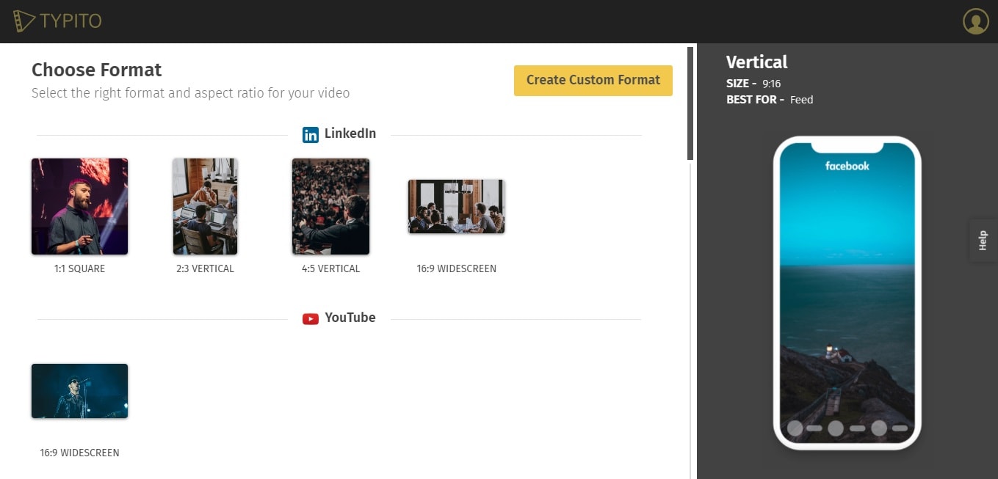Click YouTube's 16:9 WIDESCREEN label

coord(79,453)
